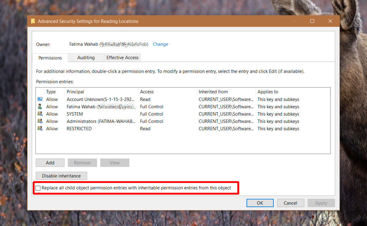Click the Apply button
The width and height of the screenshot is (367, 226).
(321, 203)
